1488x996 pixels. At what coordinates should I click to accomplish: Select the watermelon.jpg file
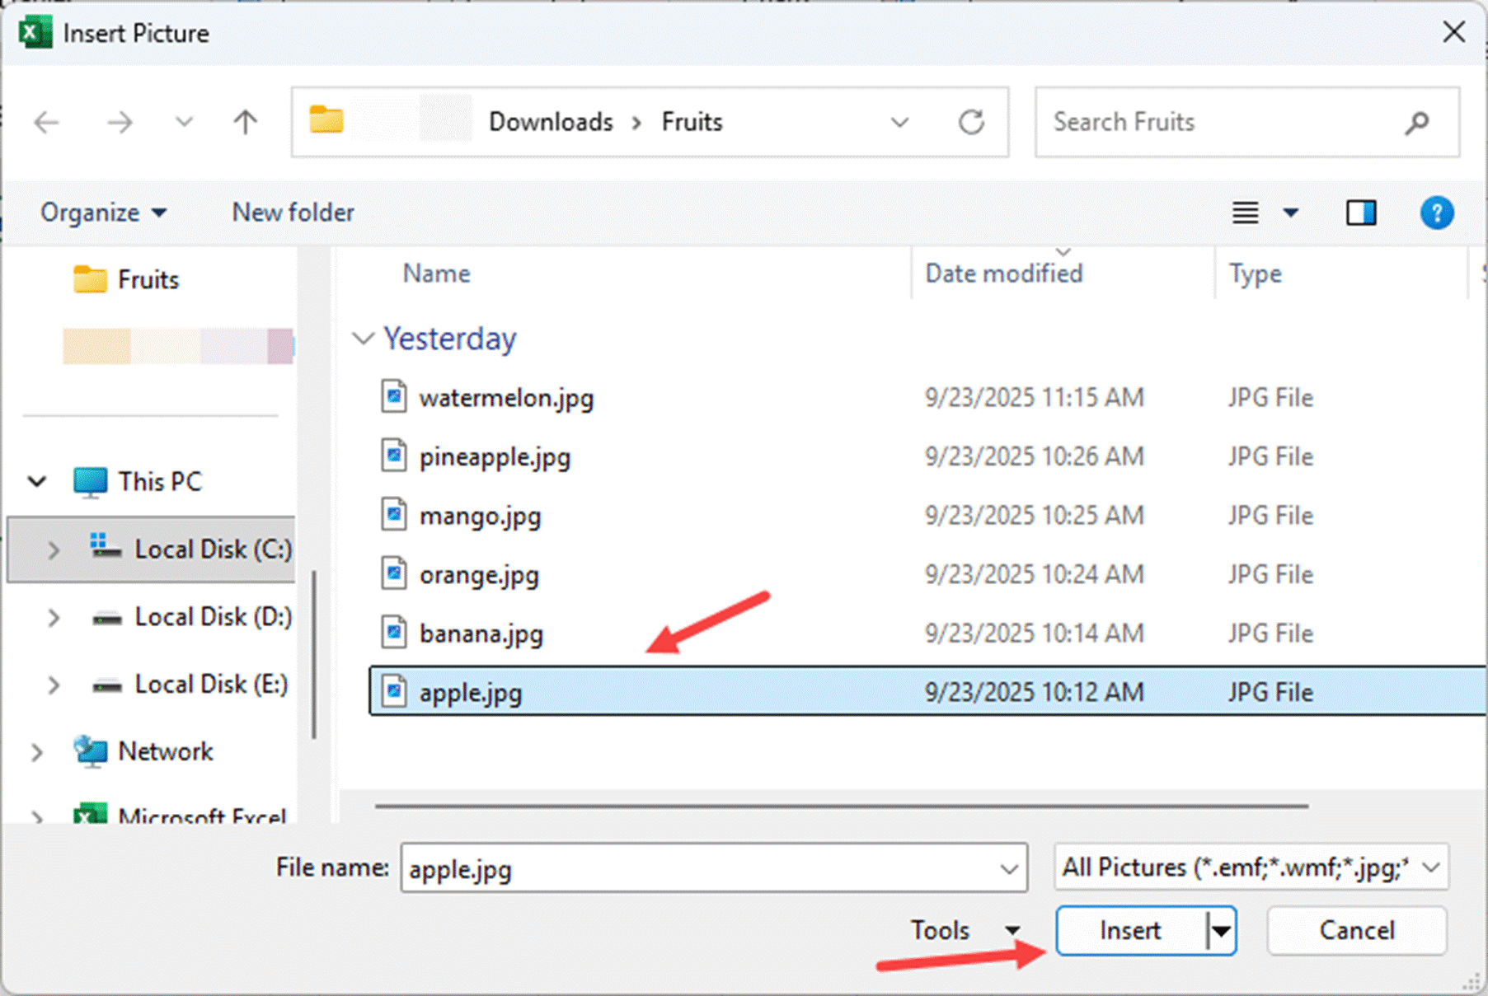tap(505, 398)
